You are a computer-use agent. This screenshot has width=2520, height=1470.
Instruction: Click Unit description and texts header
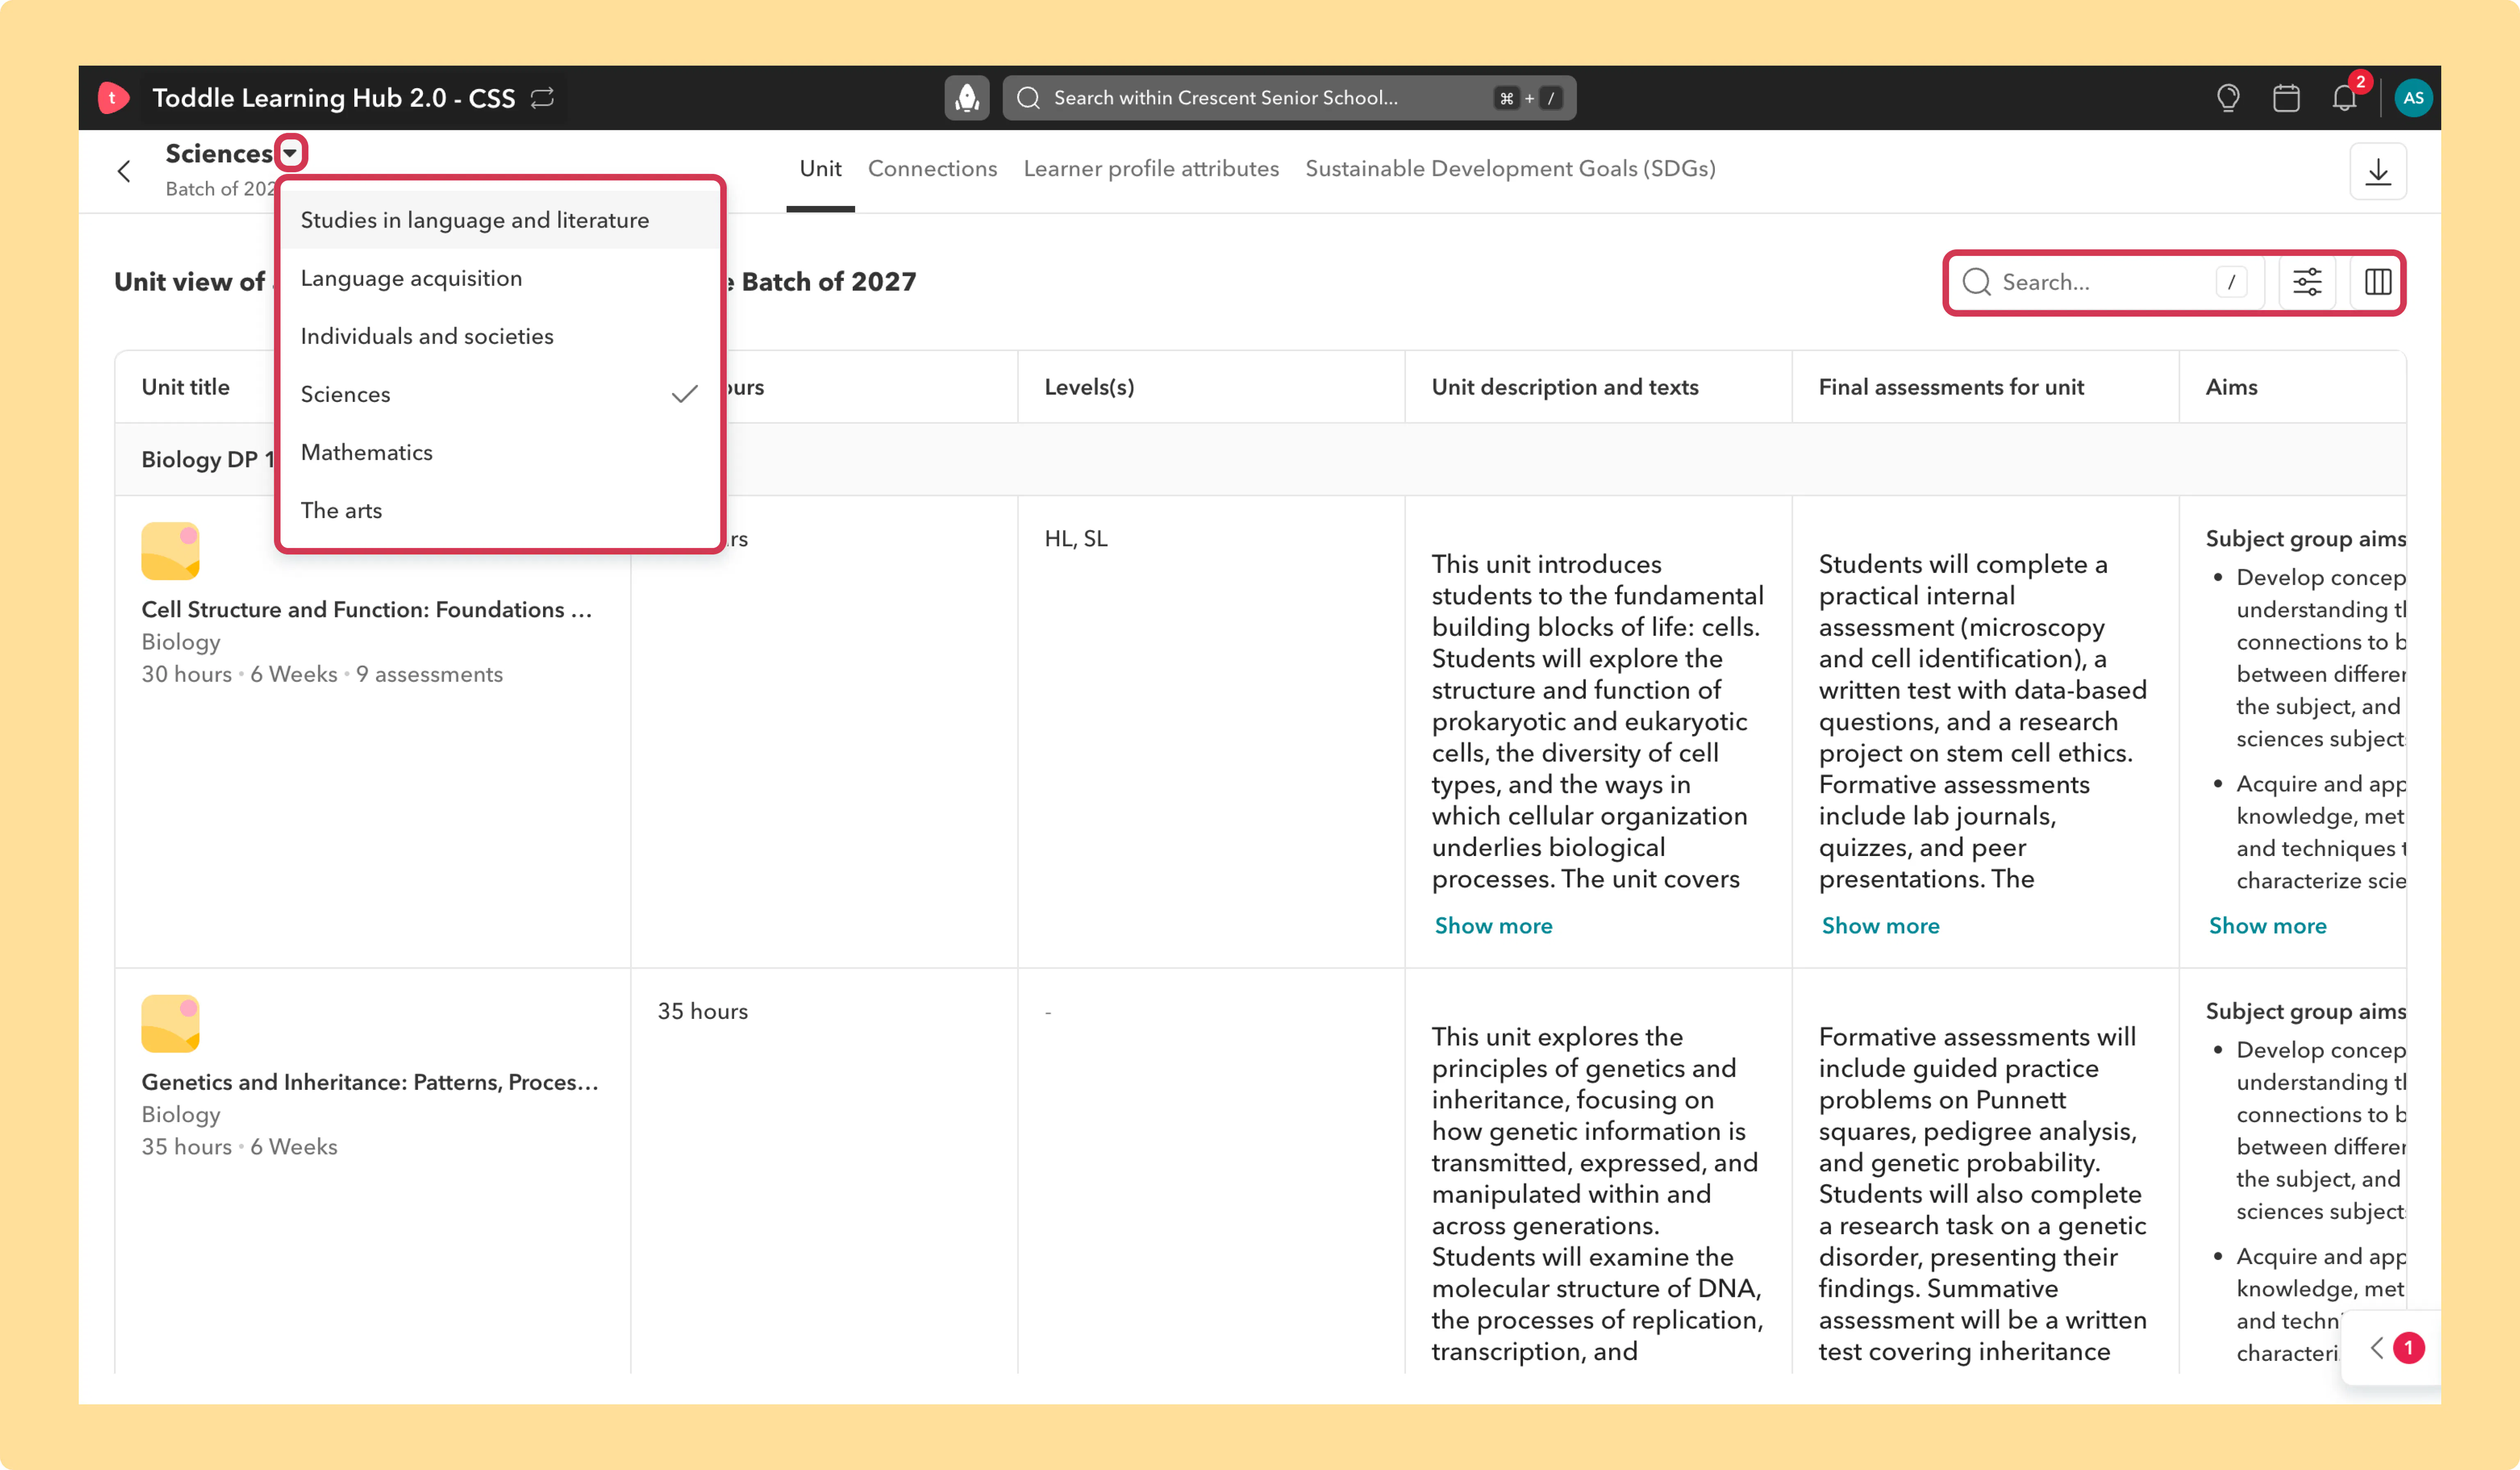1565,387
